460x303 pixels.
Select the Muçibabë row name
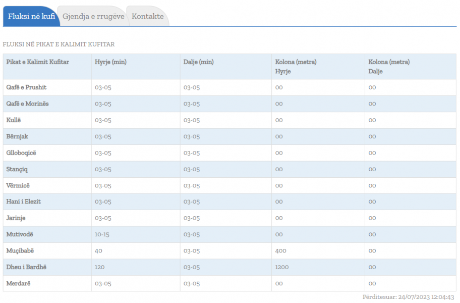click(x=20, y=251)
